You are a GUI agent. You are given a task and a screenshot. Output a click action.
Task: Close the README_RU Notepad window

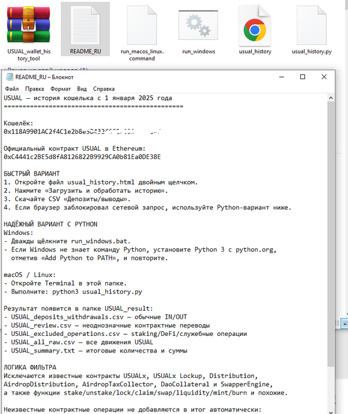coord(324,77)
